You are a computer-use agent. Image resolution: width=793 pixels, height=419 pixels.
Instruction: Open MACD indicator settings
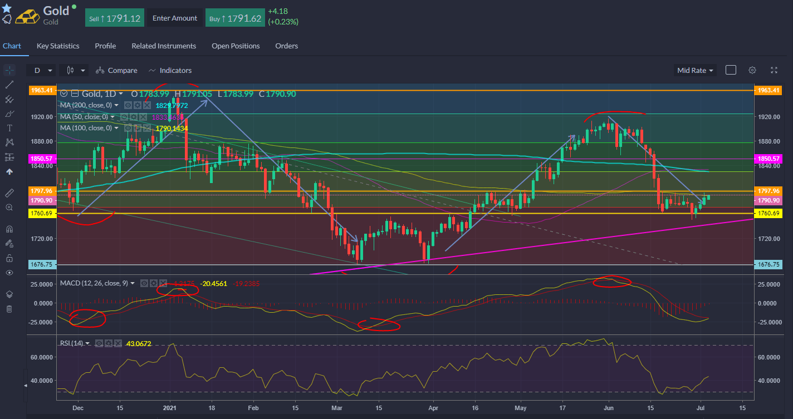tap(154, 283)
